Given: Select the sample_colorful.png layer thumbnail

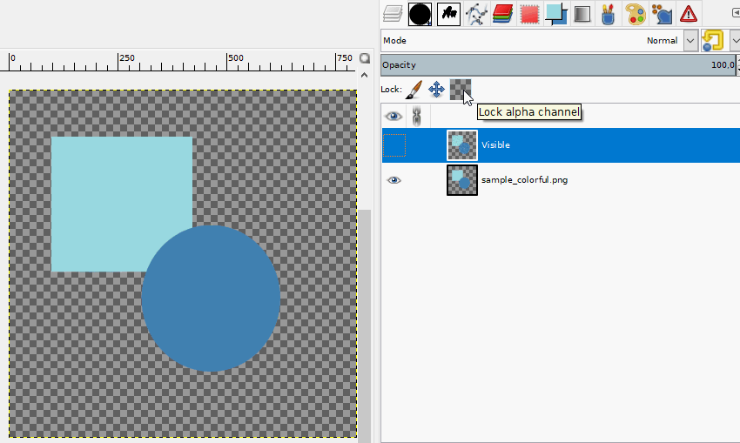Looking at the screenshot, I should pyautogui.click(x=462, y=180).
